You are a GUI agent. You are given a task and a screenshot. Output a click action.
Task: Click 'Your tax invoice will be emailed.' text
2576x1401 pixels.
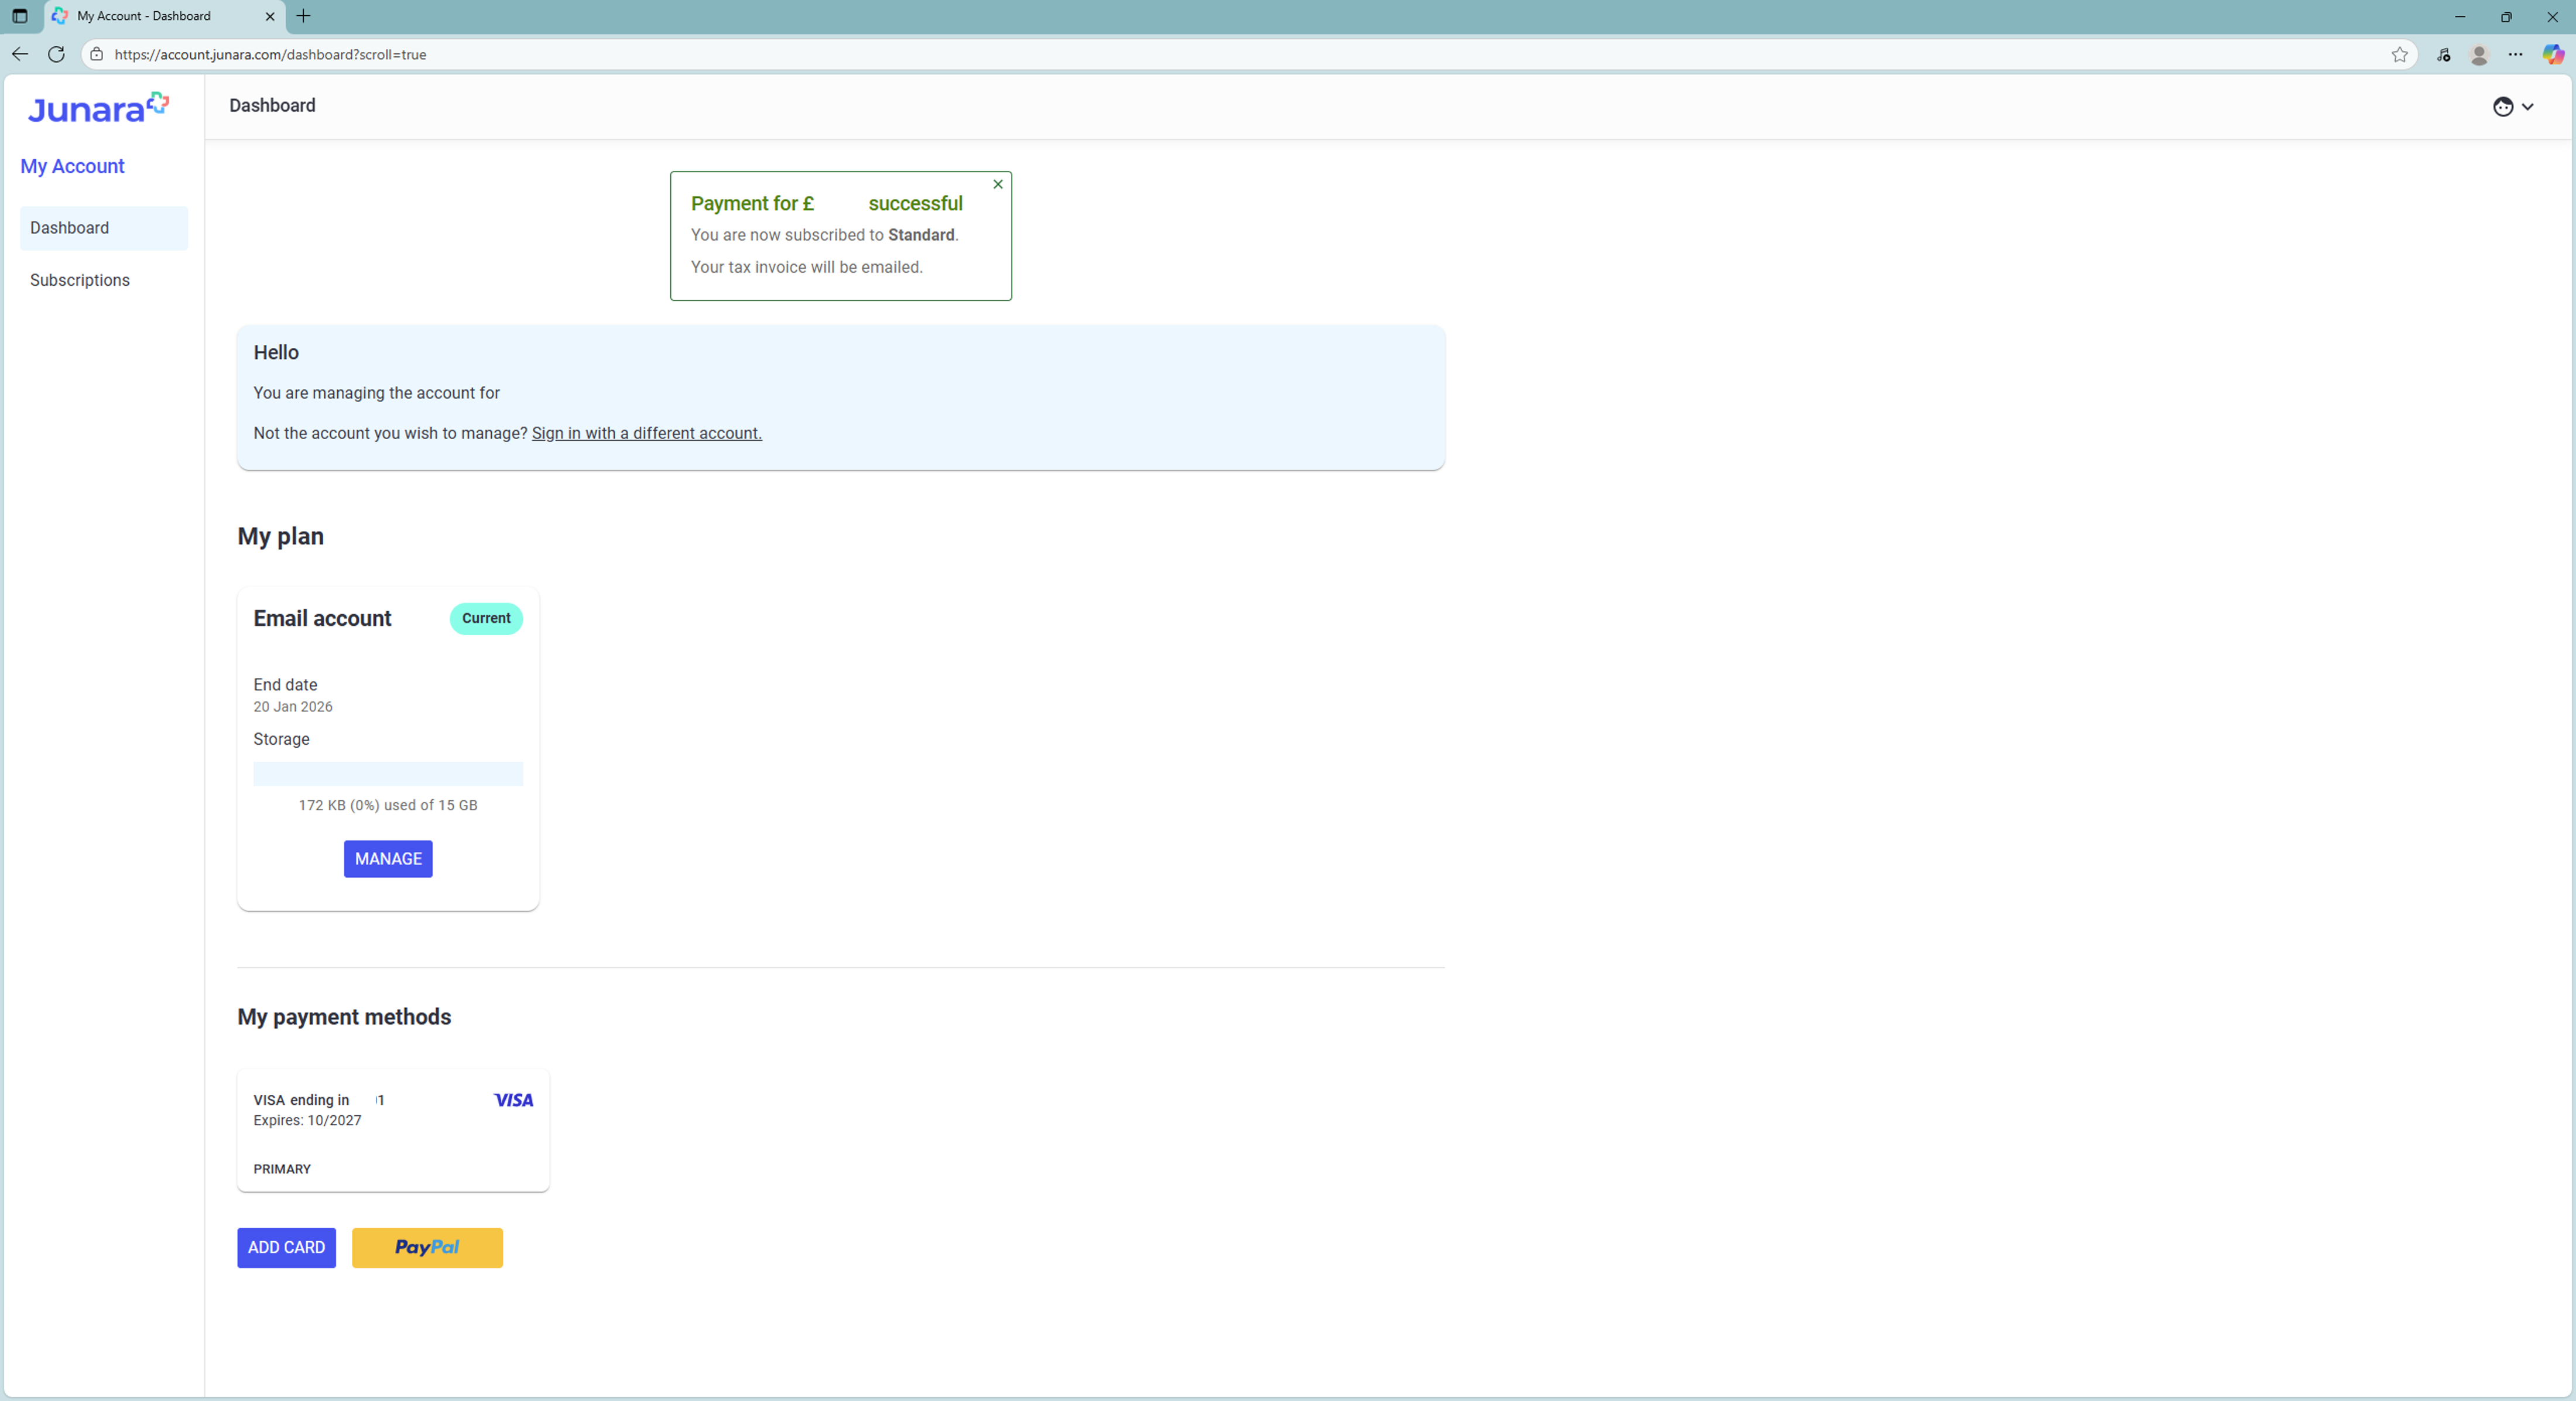(x=807, y=267)
